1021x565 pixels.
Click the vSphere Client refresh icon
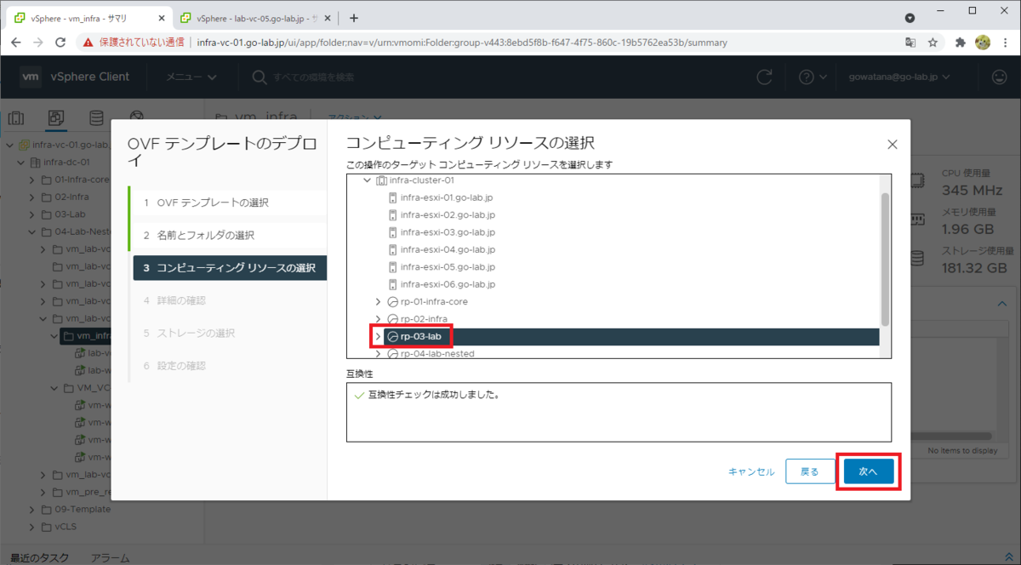point(763,76)
